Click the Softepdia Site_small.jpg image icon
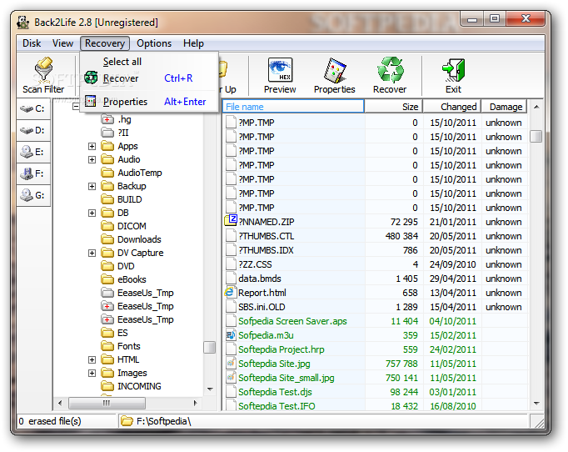 (231, 377)
